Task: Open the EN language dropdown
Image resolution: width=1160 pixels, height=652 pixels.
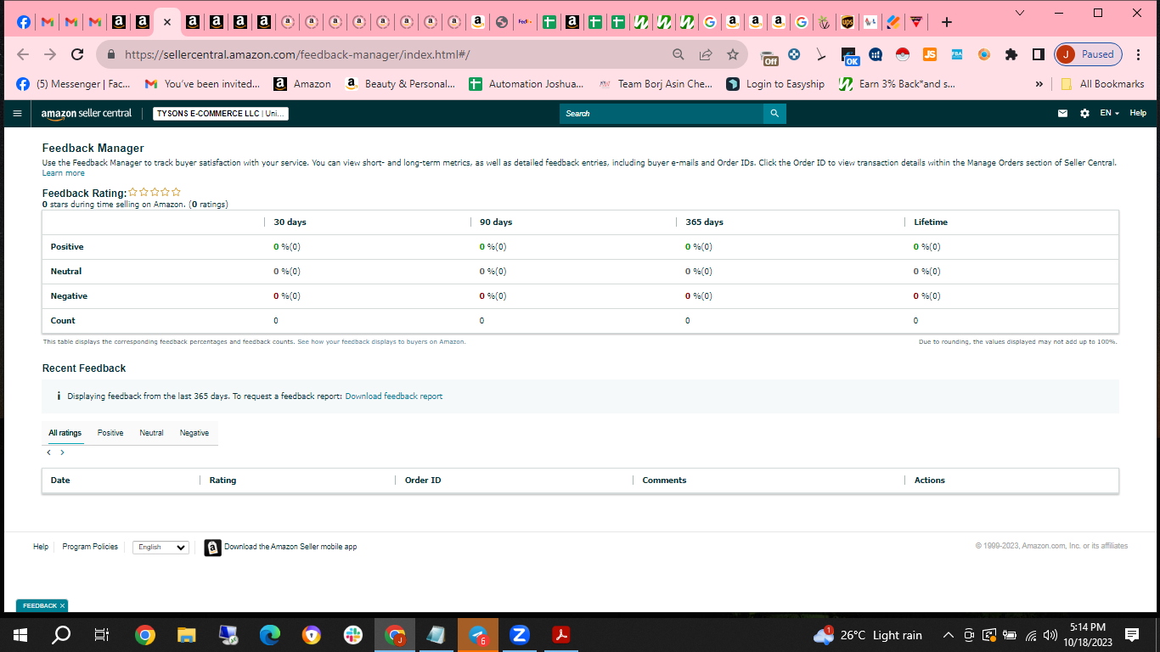Action: (1110, 113)
